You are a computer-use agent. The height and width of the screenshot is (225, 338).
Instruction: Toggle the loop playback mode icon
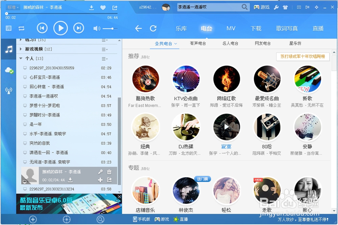(x=21, y=28)
